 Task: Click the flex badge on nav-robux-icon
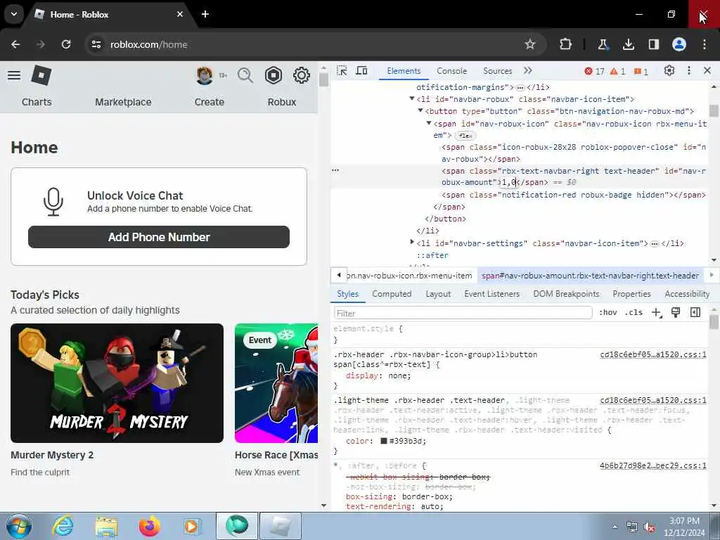[x=465, y=136]
